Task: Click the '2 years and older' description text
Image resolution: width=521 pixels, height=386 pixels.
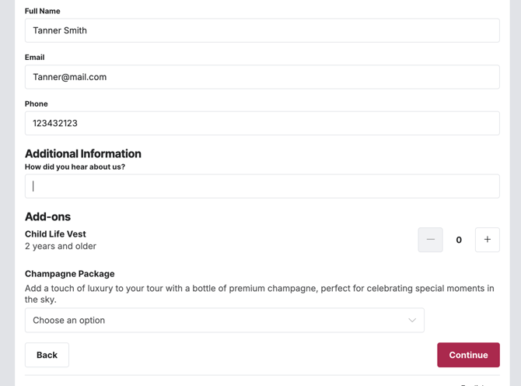Action: 61,246
